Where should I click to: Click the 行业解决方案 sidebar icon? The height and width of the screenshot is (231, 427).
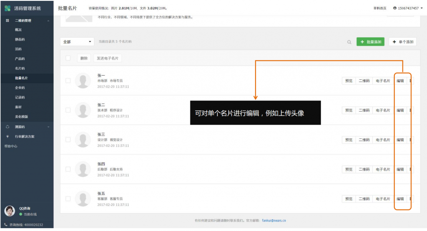point(8,136)
